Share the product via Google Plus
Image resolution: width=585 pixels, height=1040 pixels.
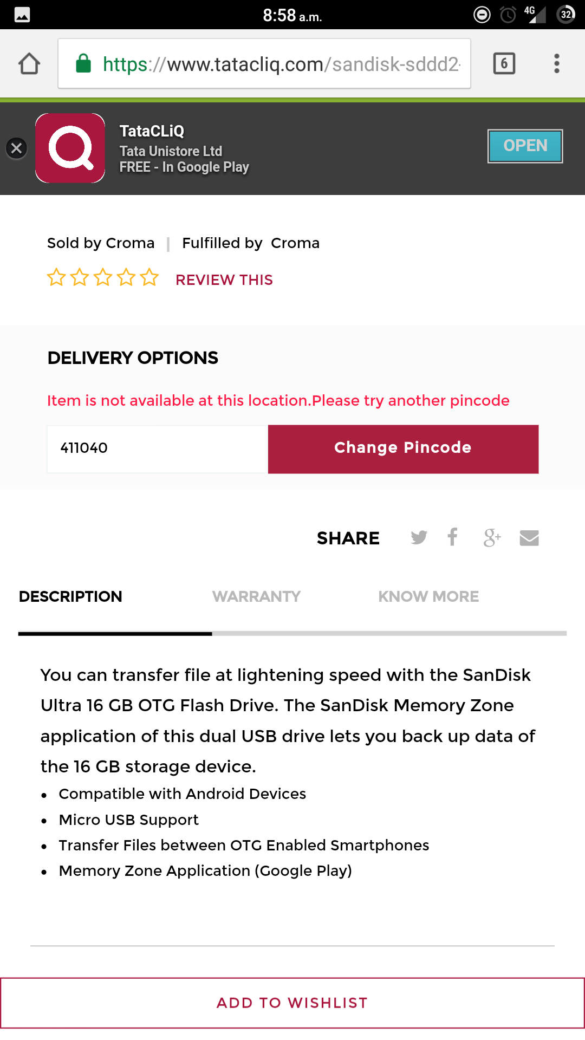(492, 537)
